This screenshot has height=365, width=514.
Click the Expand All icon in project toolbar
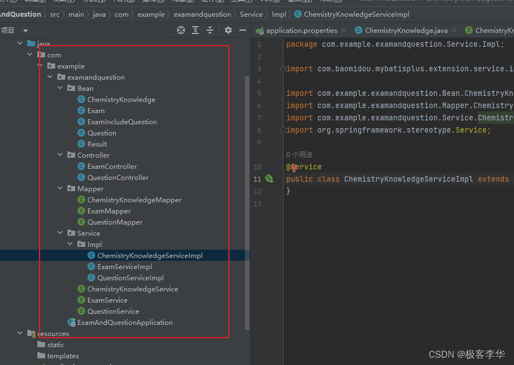(195, 31)
